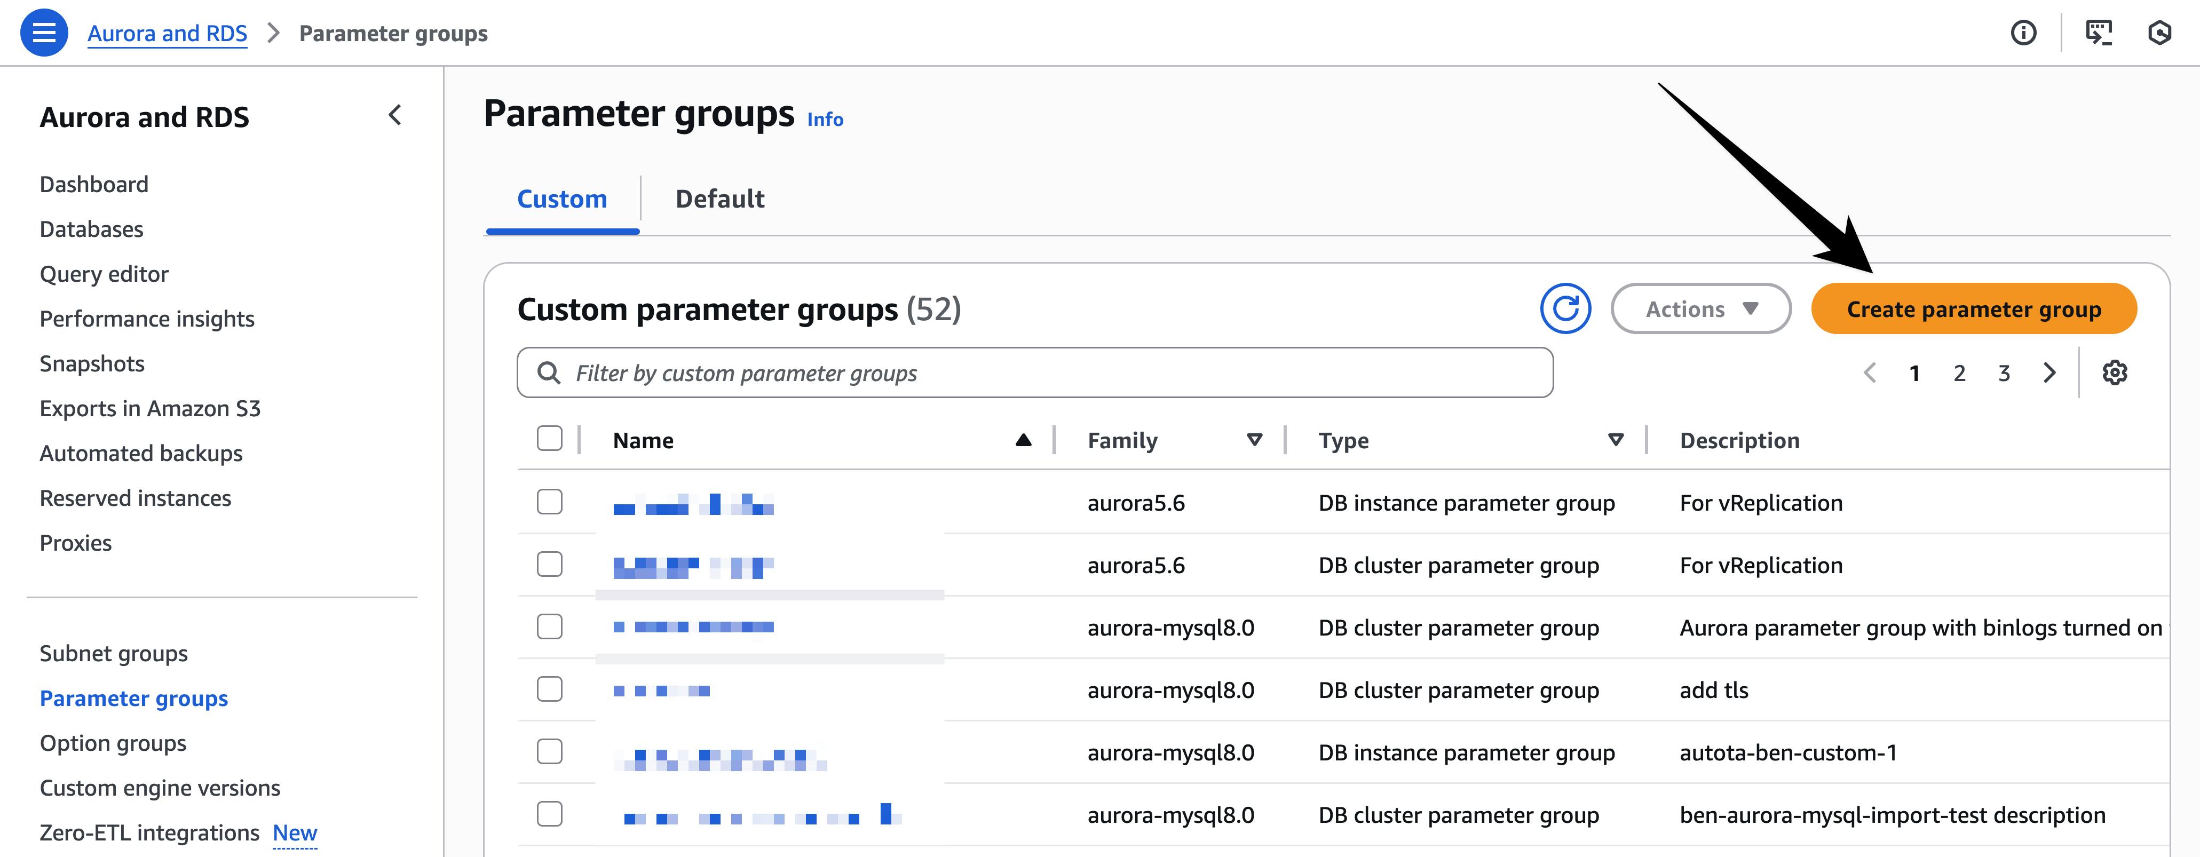The height and width of the screenshot is (857, 2200).
Task: Go to page 3 of results
Action: coord(2004,373)
